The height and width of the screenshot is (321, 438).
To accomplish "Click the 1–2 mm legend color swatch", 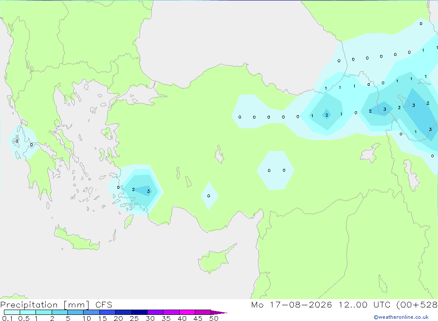I will [x=44, y=312].
